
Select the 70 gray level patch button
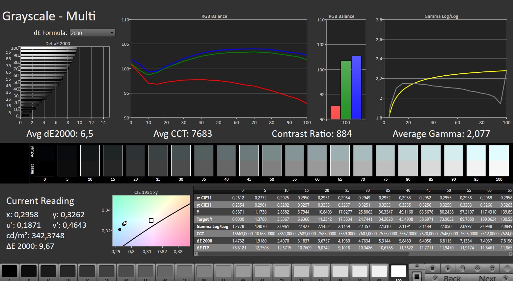point(282,272)
